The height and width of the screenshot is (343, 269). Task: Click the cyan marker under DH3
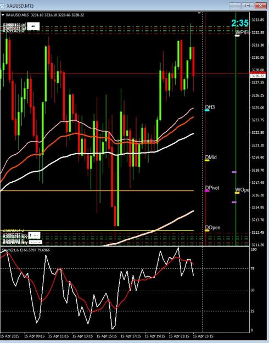[x=207, y=110]
